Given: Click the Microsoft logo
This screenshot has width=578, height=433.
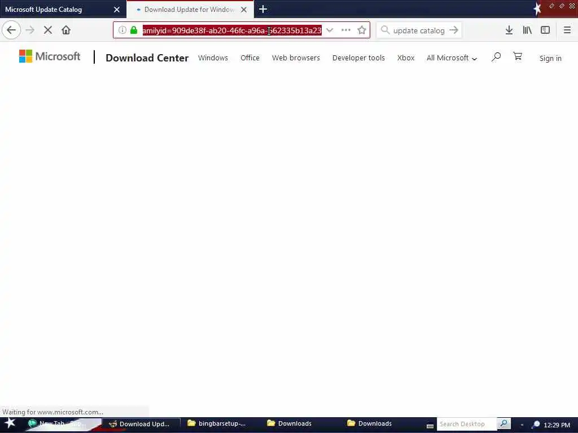Looking at the screenshot, I should point(50,56).
